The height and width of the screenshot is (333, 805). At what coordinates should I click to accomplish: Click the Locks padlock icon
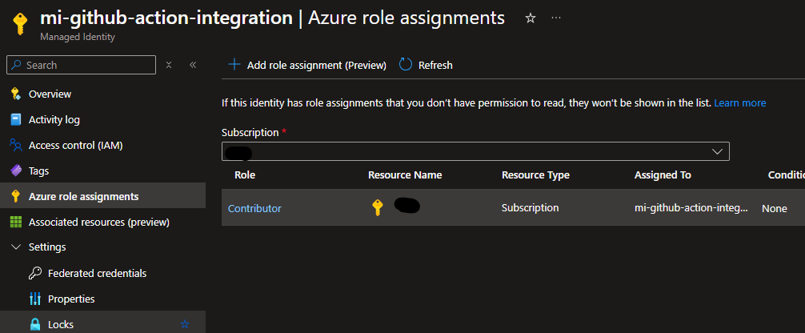[x=35, y=324]
